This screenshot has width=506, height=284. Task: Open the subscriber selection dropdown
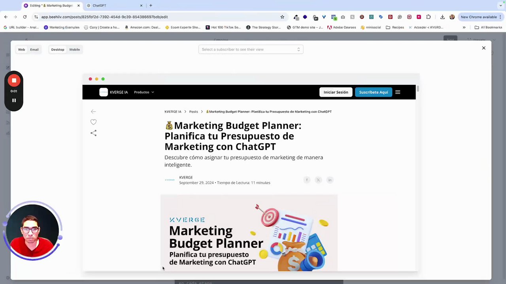pos(251,49)
